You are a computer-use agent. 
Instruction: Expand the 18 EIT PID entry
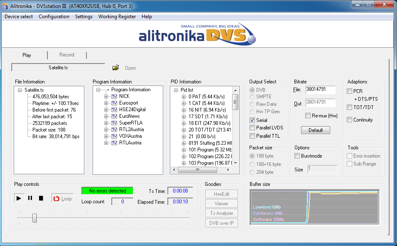(x=184, y=123)
